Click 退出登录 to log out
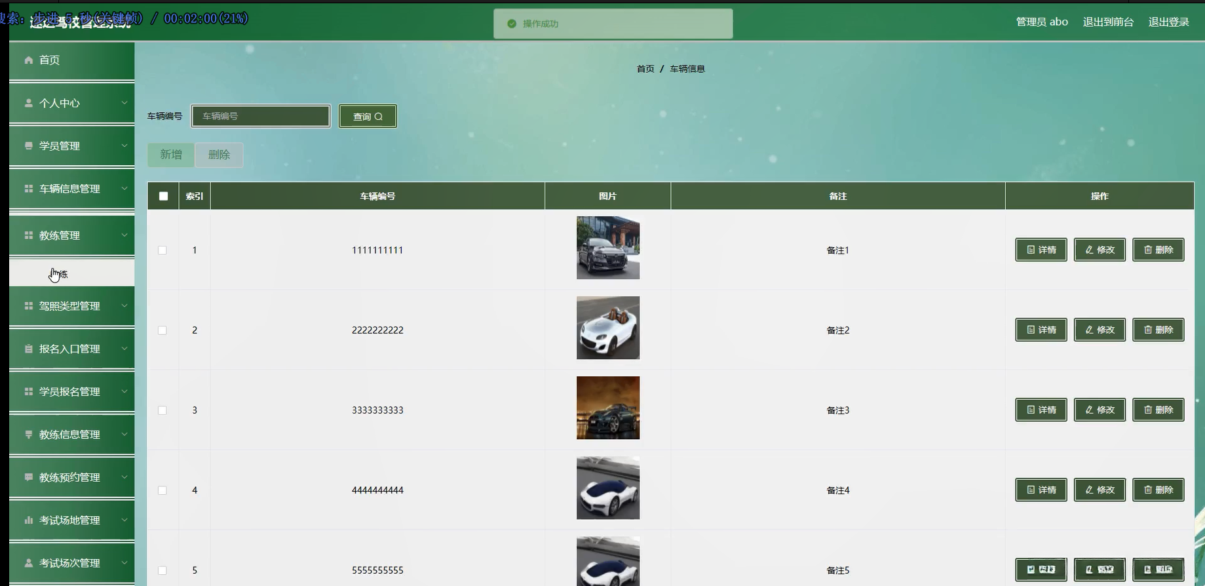The image size is (1205, 586). [x=1168, y=22]
